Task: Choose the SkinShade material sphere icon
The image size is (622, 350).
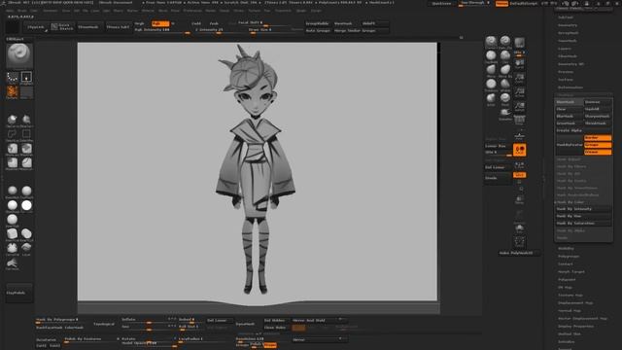Action: pos(13,206)
